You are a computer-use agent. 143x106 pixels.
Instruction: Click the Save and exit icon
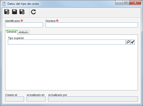coord(22,12)
